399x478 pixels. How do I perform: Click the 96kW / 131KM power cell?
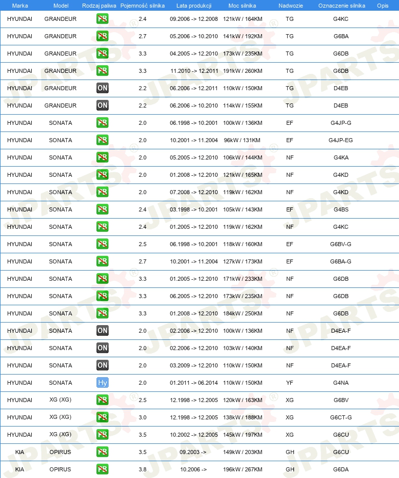click(242, 140)
